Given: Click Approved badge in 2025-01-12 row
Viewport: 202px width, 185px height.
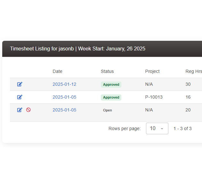Looking at the screenshot, I should [x=111, y=84].
